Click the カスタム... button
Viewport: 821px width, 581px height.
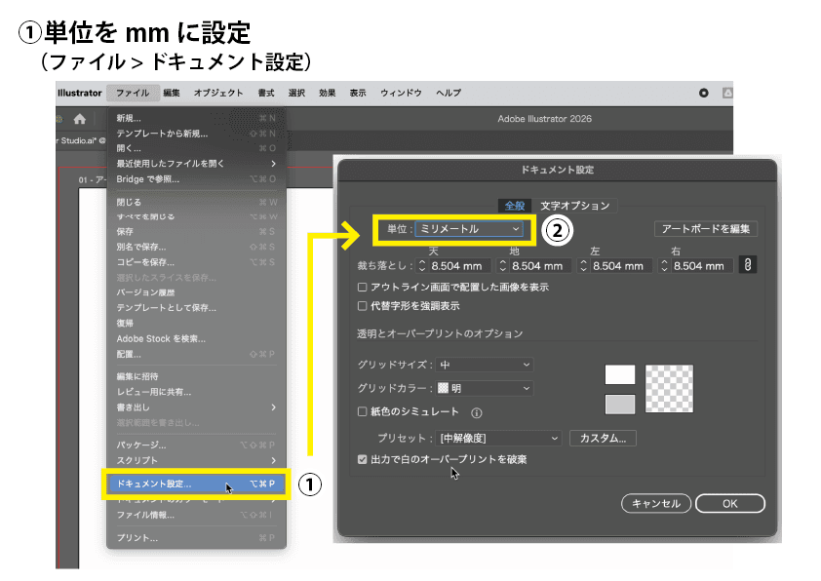pyautogui.click(x=603, y=438)
